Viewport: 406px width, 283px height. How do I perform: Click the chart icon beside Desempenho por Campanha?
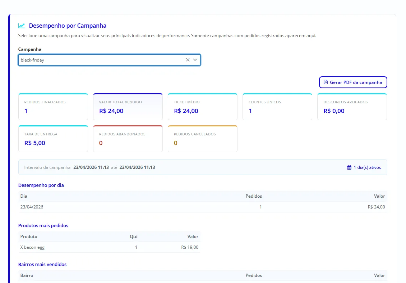22,26
